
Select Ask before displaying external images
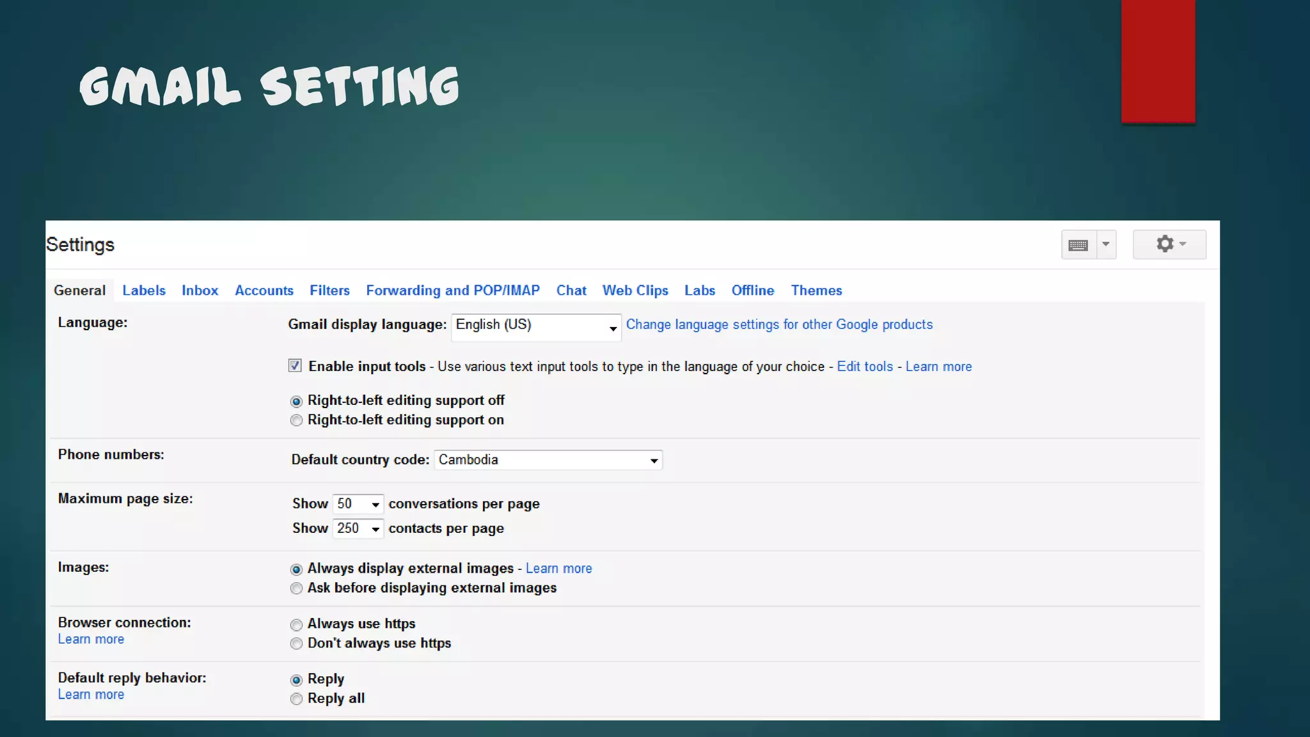pos(296,589)
